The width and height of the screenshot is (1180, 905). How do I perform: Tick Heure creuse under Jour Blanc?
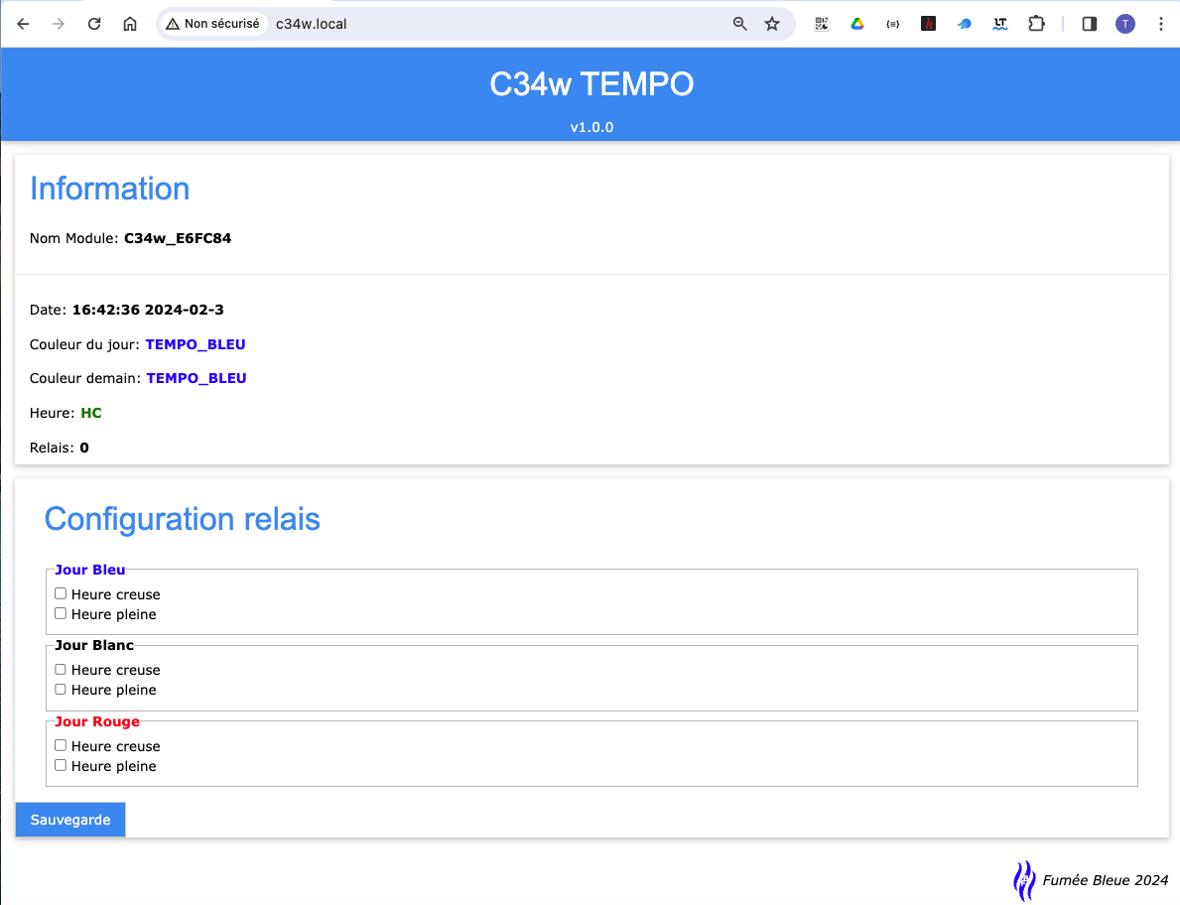tap(61, 669)
